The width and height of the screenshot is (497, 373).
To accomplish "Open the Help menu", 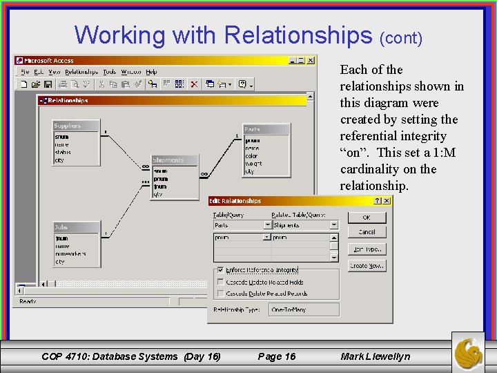I will [151, 72].
